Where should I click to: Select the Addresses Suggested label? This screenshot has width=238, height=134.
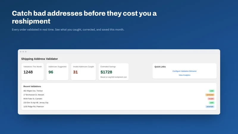point(57,66)
